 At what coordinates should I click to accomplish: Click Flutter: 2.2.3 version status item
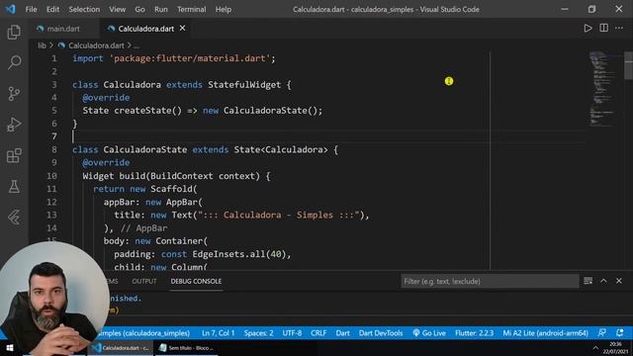475,333
